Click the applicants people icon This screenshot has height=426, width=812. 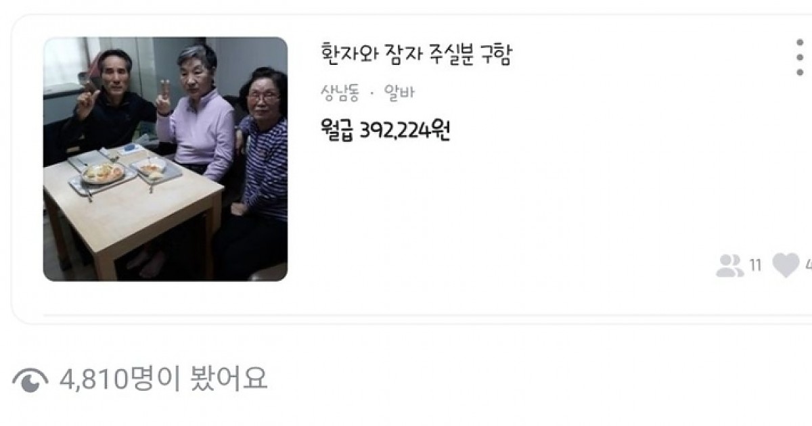tap(729, 266)
